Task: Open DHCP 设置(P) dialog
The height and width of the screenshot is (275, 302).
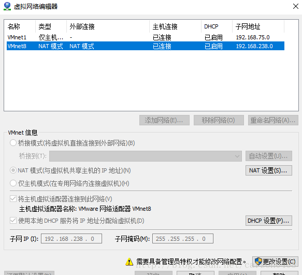Action: pos(269,221)
